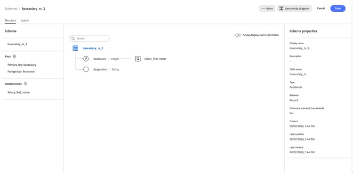Go back to Schemas breadcrumb
Image resolution: width=353 pixels, height=173 pixels.
click(11, 9)
